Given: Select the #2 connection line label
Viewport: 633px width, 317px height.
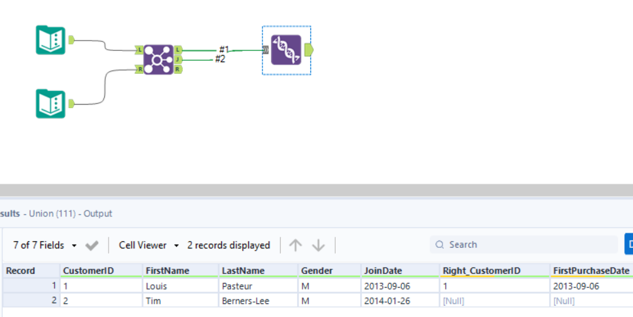Looking at the screenshot, I should pyautogui.click(x=221, y=59).
